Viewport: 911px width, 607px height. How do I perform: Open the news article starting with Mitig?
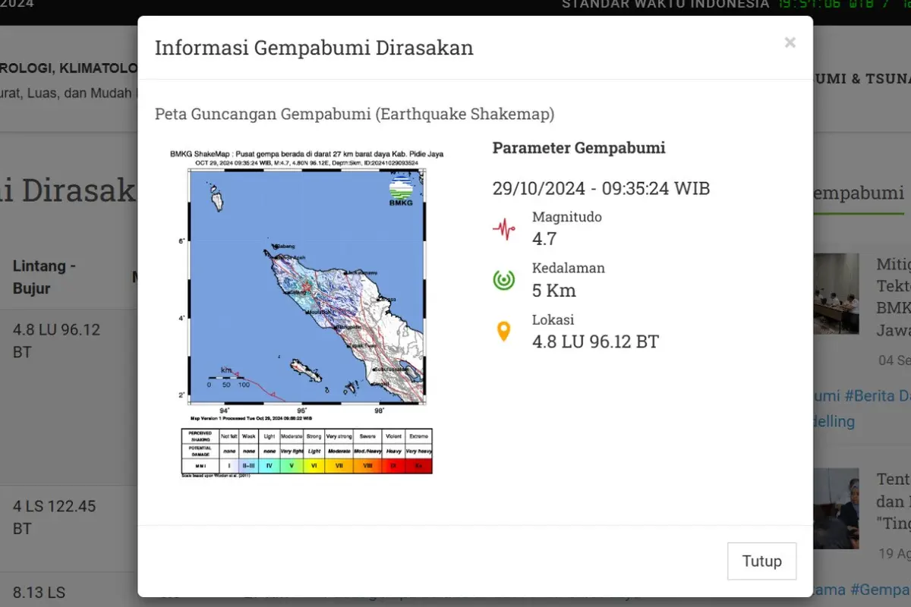coord(894,297)
